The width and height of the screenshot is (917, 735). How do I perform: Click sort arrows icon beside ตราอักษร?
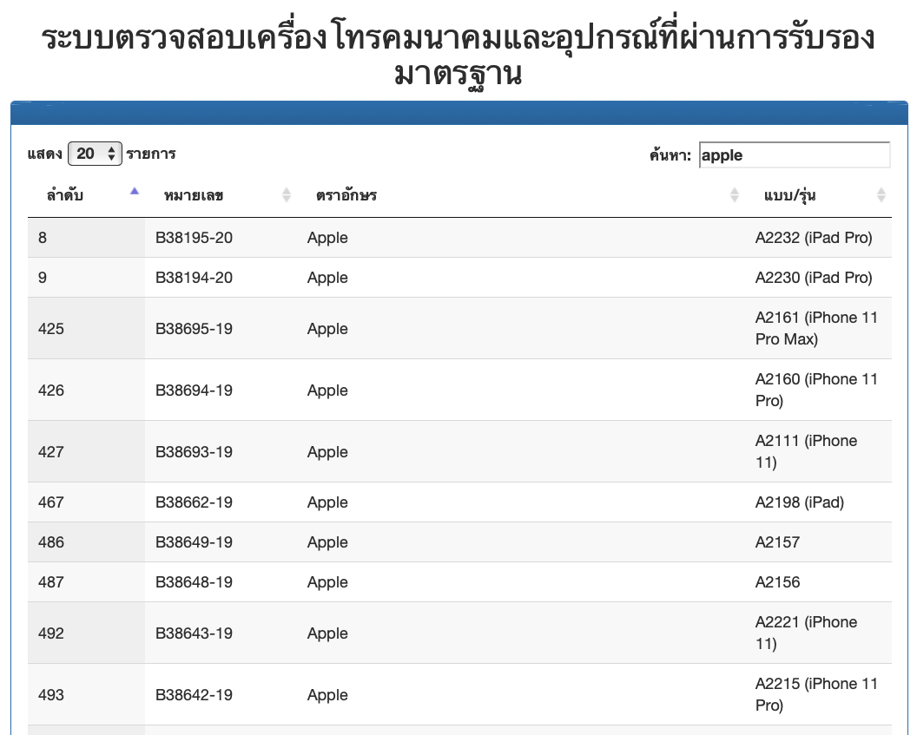pos(735,195)
